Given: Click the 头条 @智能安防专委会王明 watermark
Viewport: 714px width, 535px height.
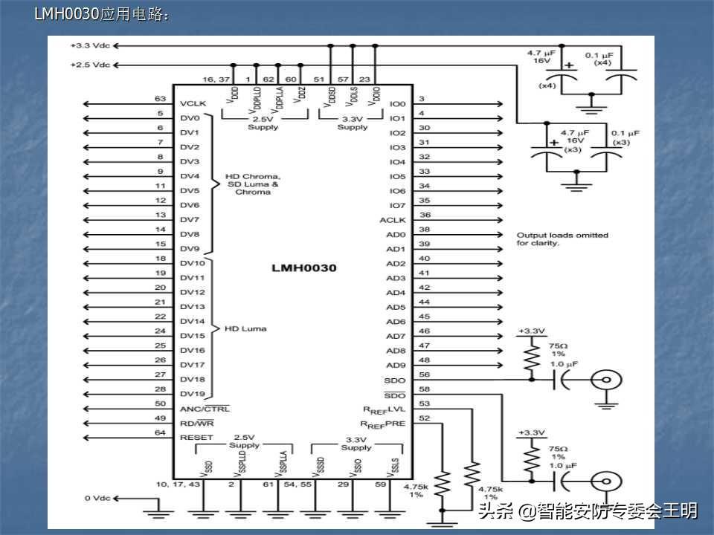Looking at the screenshot, I should (588, 511).
